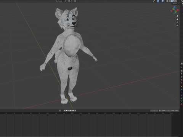This screenshot has width=183, height=137.
Task: Click frame 200 on timeline ruler
Action: 130,113
